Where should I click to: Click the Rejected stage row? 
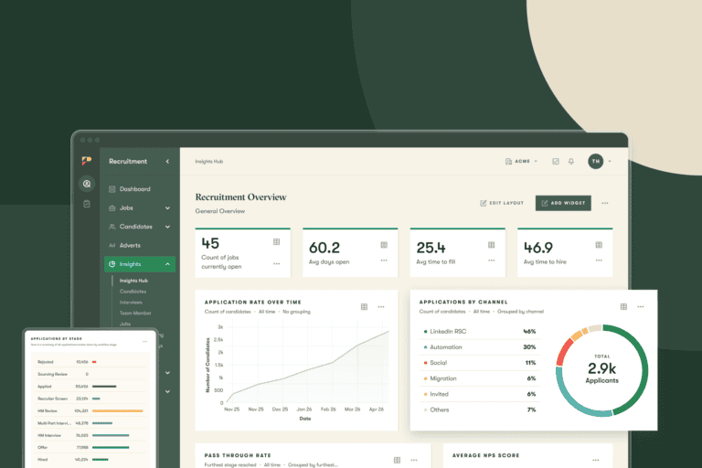pyautogui.click(x=90, y=362)
